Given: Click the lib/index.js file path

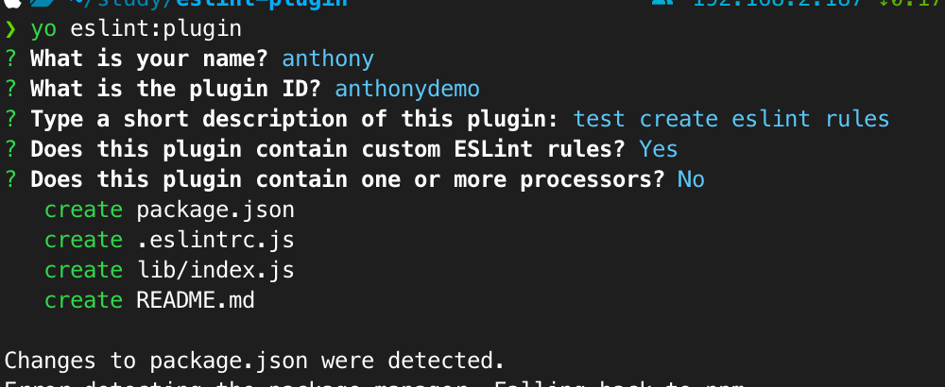Looking at the screenshot, I should [x=215, y=270].
